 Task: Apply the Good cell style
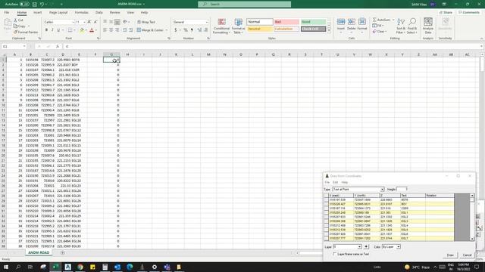pos(313,22)
